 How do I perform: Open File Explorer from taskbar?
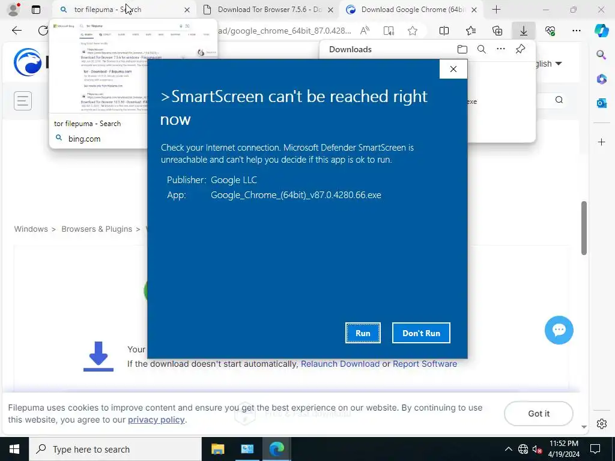pos(217,449)
